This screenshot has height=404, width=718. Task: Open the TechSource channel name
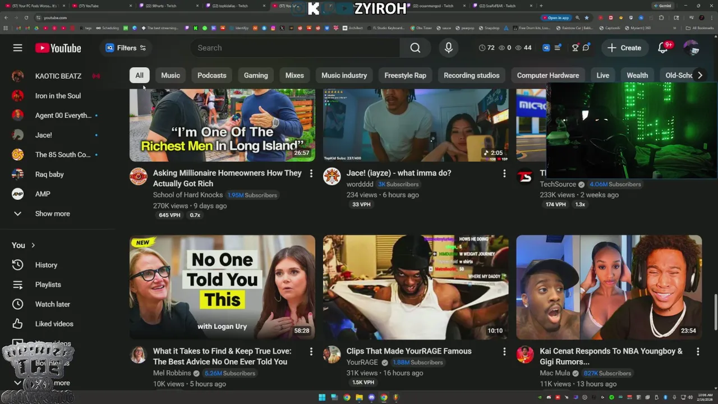(558, 184)
